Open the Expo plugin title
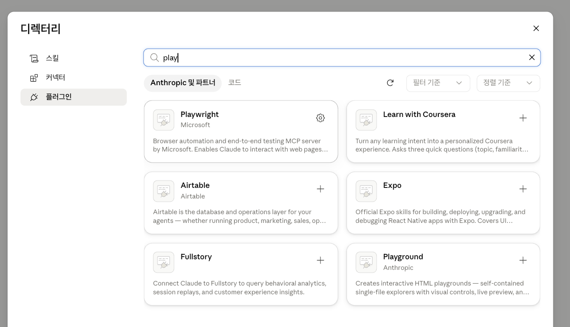This screenshot has height=327, width=570. (x=392, y=185)
